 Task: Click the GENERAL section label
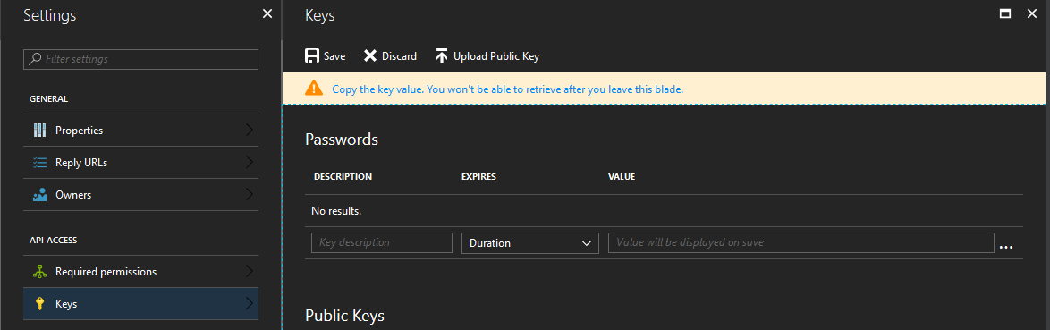(49, 99)
